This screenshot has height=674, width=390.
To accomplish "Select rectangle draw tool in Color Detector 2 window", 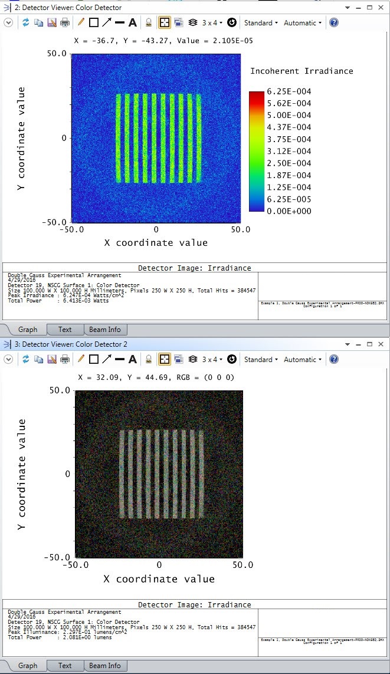I will 93,359.
